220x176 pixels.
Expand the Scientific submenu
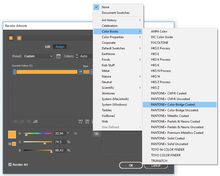[118, 88]
